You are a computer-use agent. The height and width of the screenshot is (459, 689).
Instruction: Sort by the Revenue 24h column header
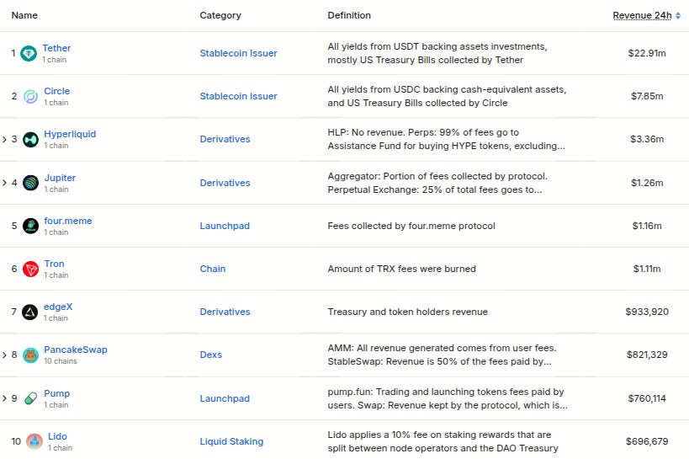pyautogui.click(x=642, y=15)
